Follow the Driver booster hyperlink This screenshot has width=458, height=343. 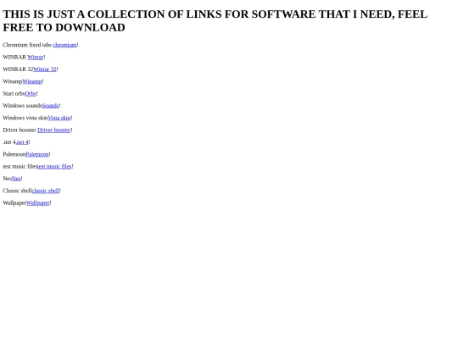(54, 130)
